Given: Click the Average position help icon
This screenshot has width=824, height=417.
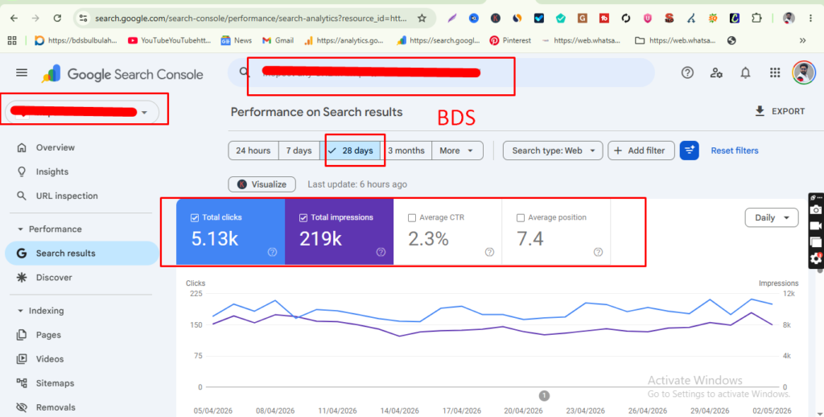Looking at the screenshot, I should 598,252.
